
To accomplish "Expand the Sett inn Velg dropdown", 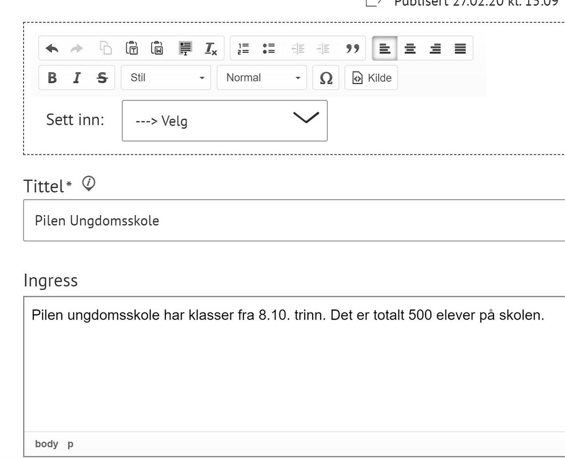I will tap(224, 121).
